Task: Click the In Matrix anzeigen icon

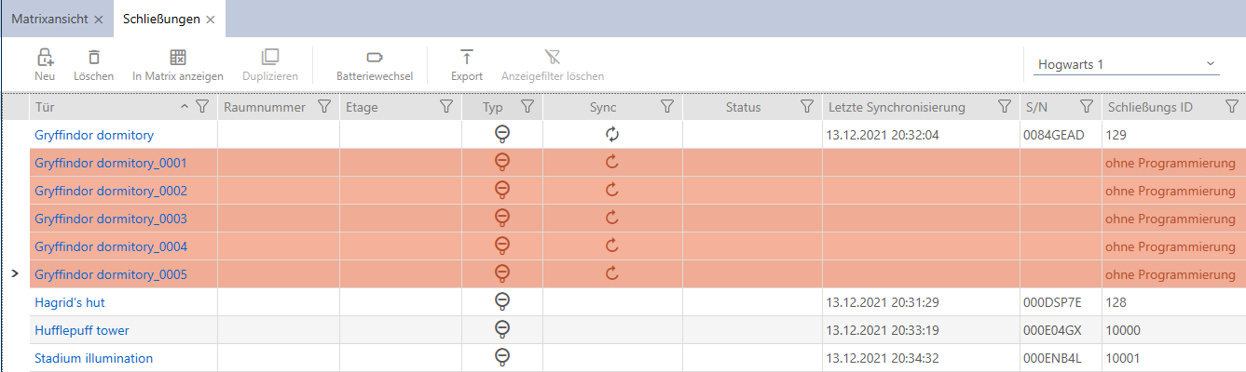Action: point(178,58)
